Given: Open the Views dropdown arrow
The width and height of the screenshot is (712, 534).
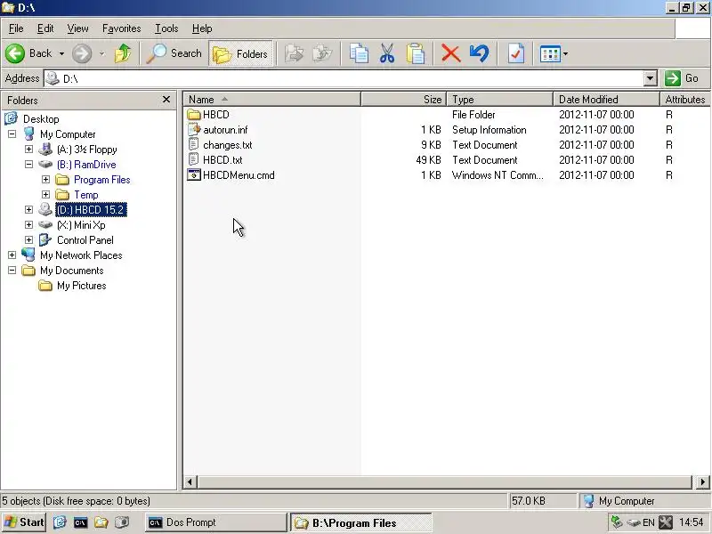Looking at the screenshot, I should pos(565,53).
